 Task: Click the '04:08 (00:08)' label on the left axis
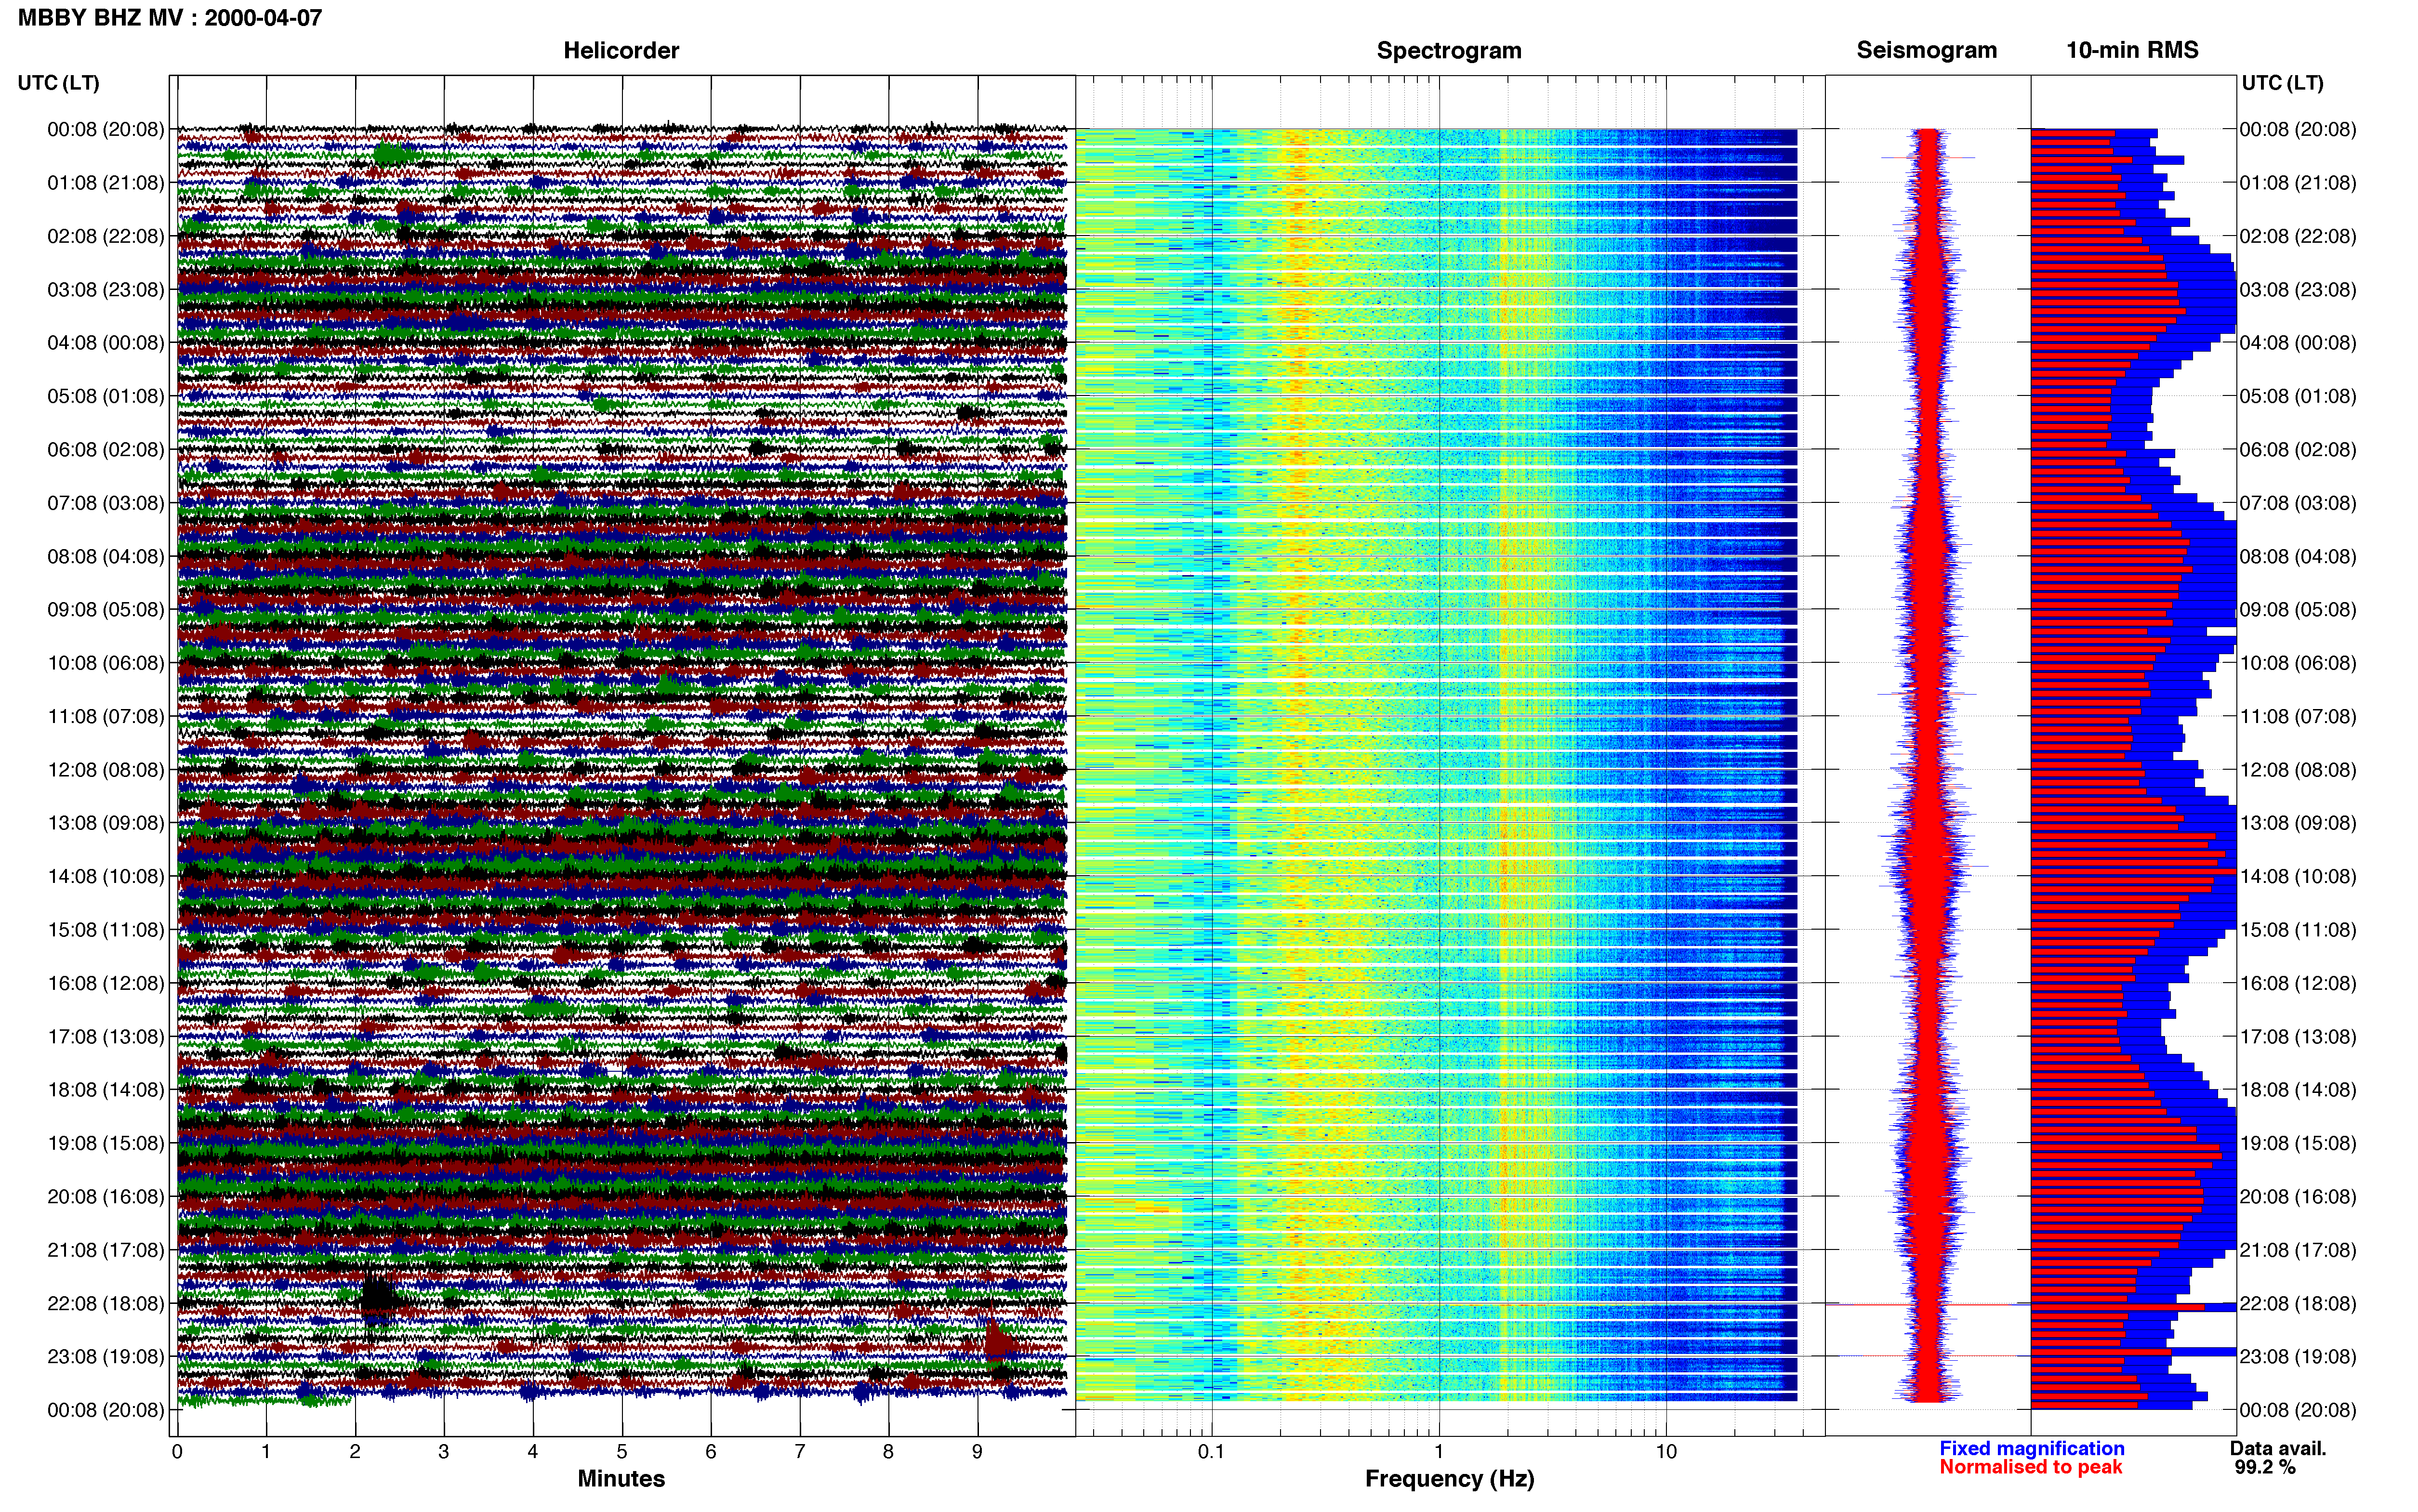point(105,343)
